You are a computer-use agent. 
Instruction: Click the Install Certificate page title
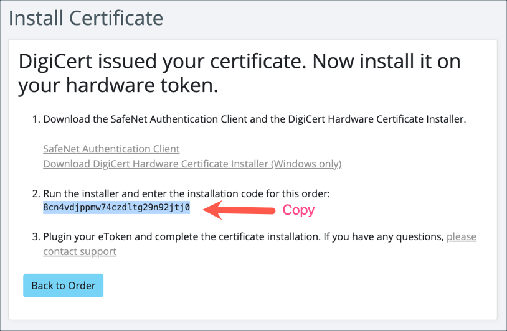click(86, 18)
